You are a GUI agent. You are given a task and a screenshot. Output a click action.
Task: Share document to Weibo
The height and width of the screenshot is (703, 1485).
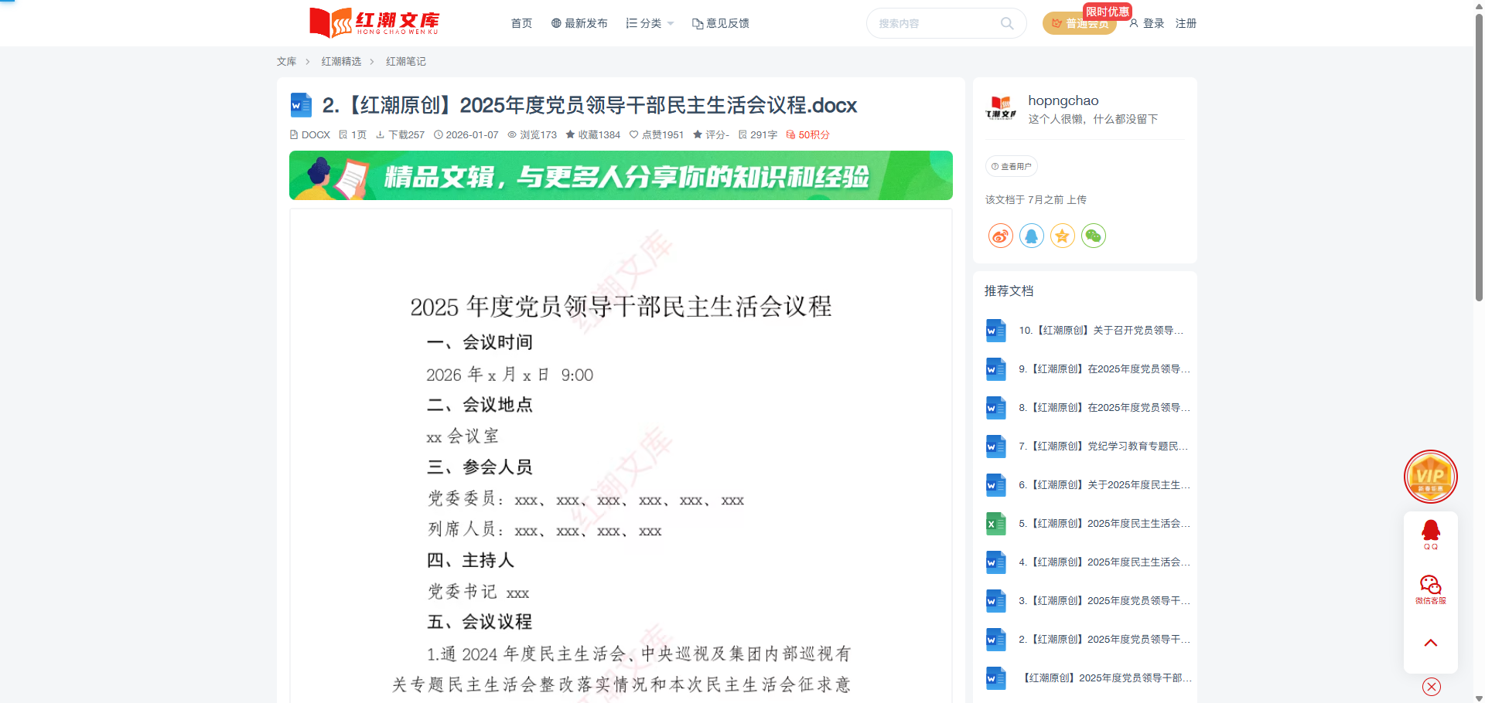point(1000,236)
